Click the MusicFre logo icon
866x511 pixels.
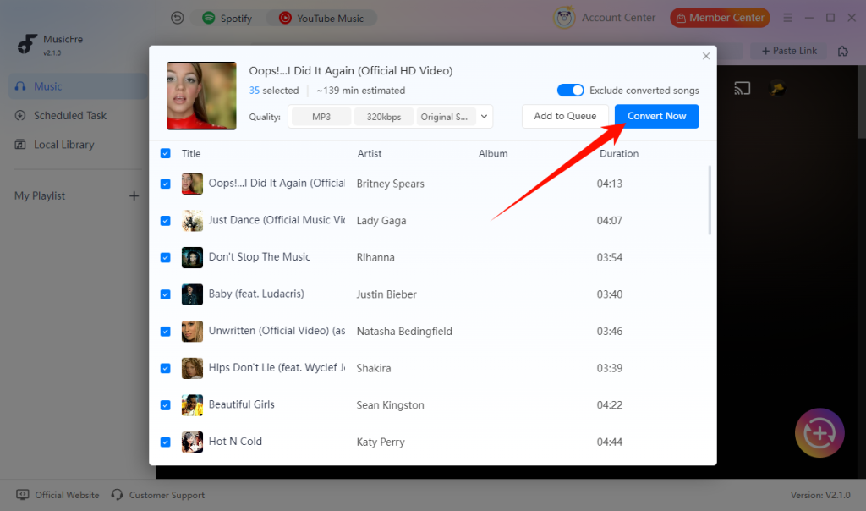click(x=26, y=43)
